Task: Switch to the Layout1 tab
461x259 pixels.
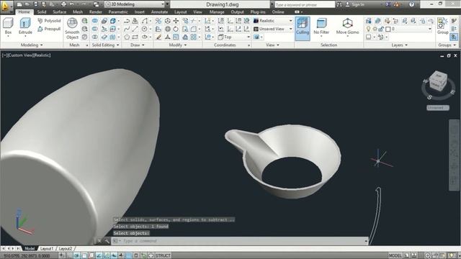Action: point(46,248)
